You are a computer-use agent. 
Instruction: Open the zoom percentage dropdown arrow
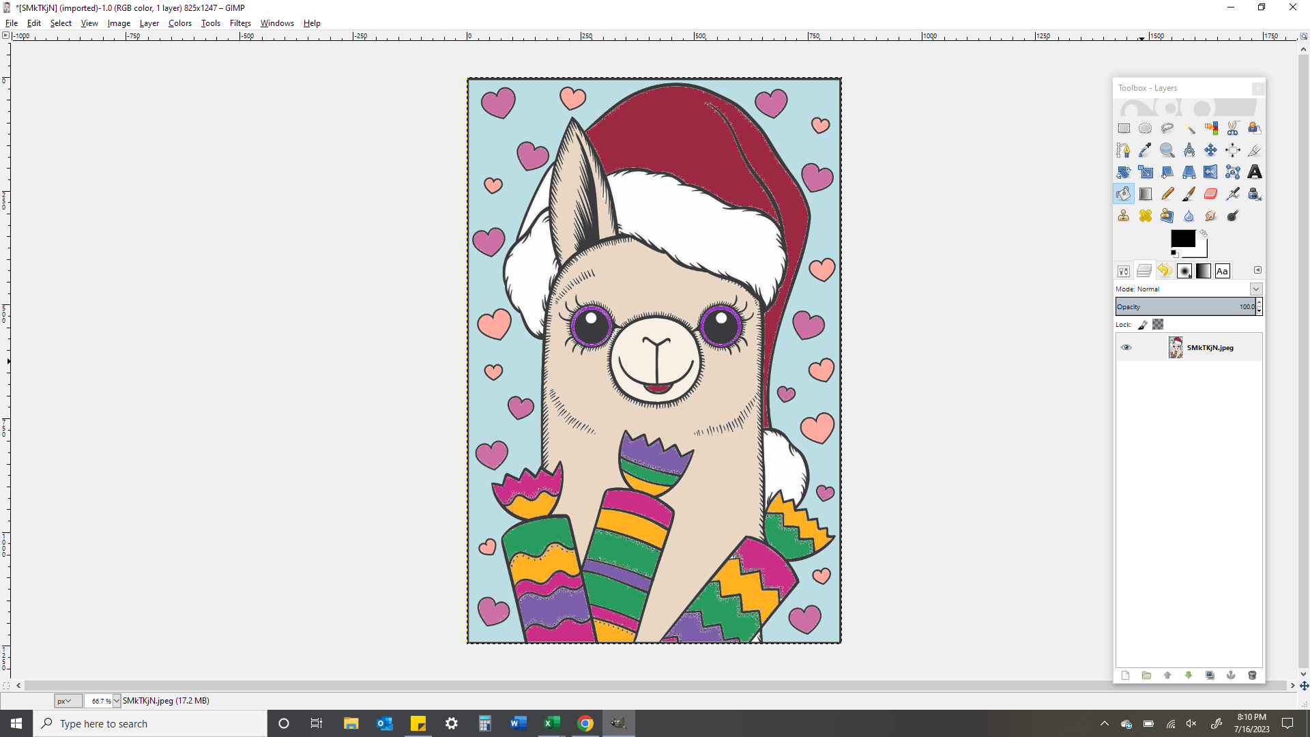117,701
